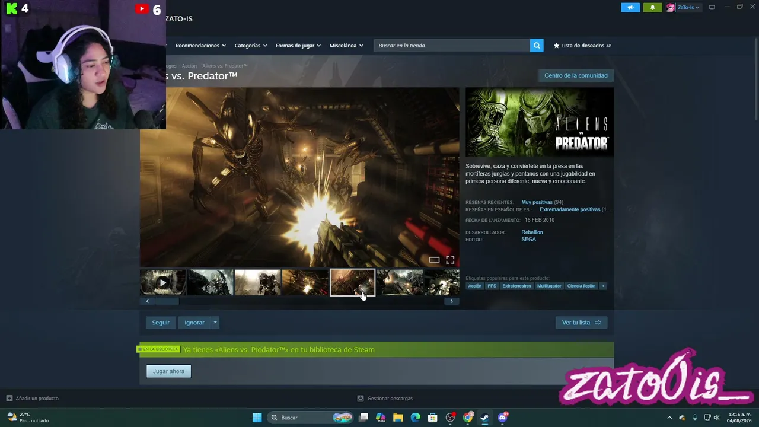Open the Rebellion developer link
The image size is (759, 427).
tap(532, 232)
